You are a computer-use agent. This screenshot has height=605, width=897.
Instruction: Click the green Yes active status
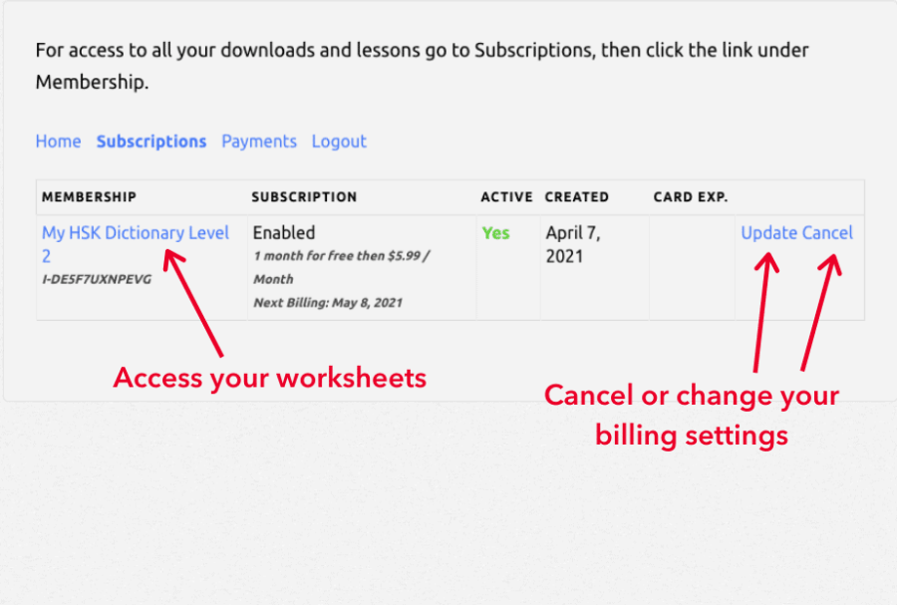click(x=495, y=233)
